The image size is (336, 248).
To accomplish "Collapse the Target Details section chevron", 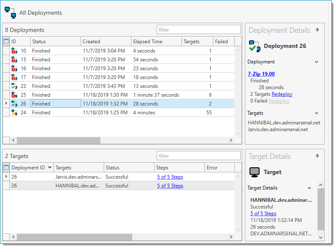I will 309,188.
